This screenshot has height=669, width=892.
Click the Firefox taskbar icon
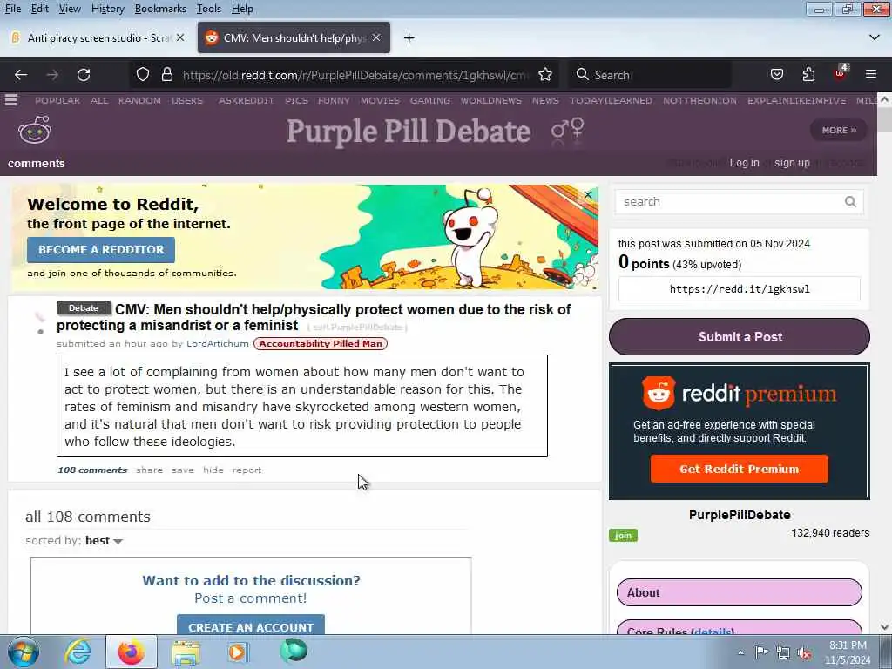pos(132,652)
